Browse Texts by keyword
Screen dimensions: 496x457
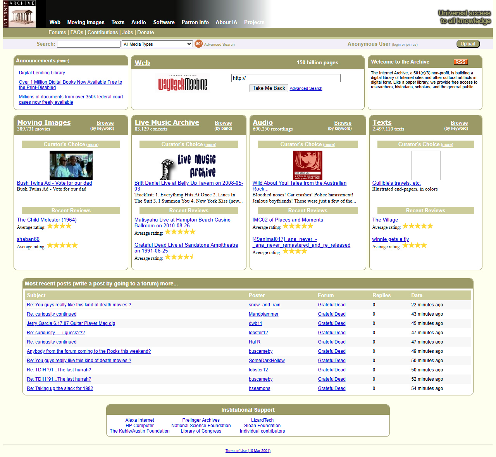(x=459, y=123)
